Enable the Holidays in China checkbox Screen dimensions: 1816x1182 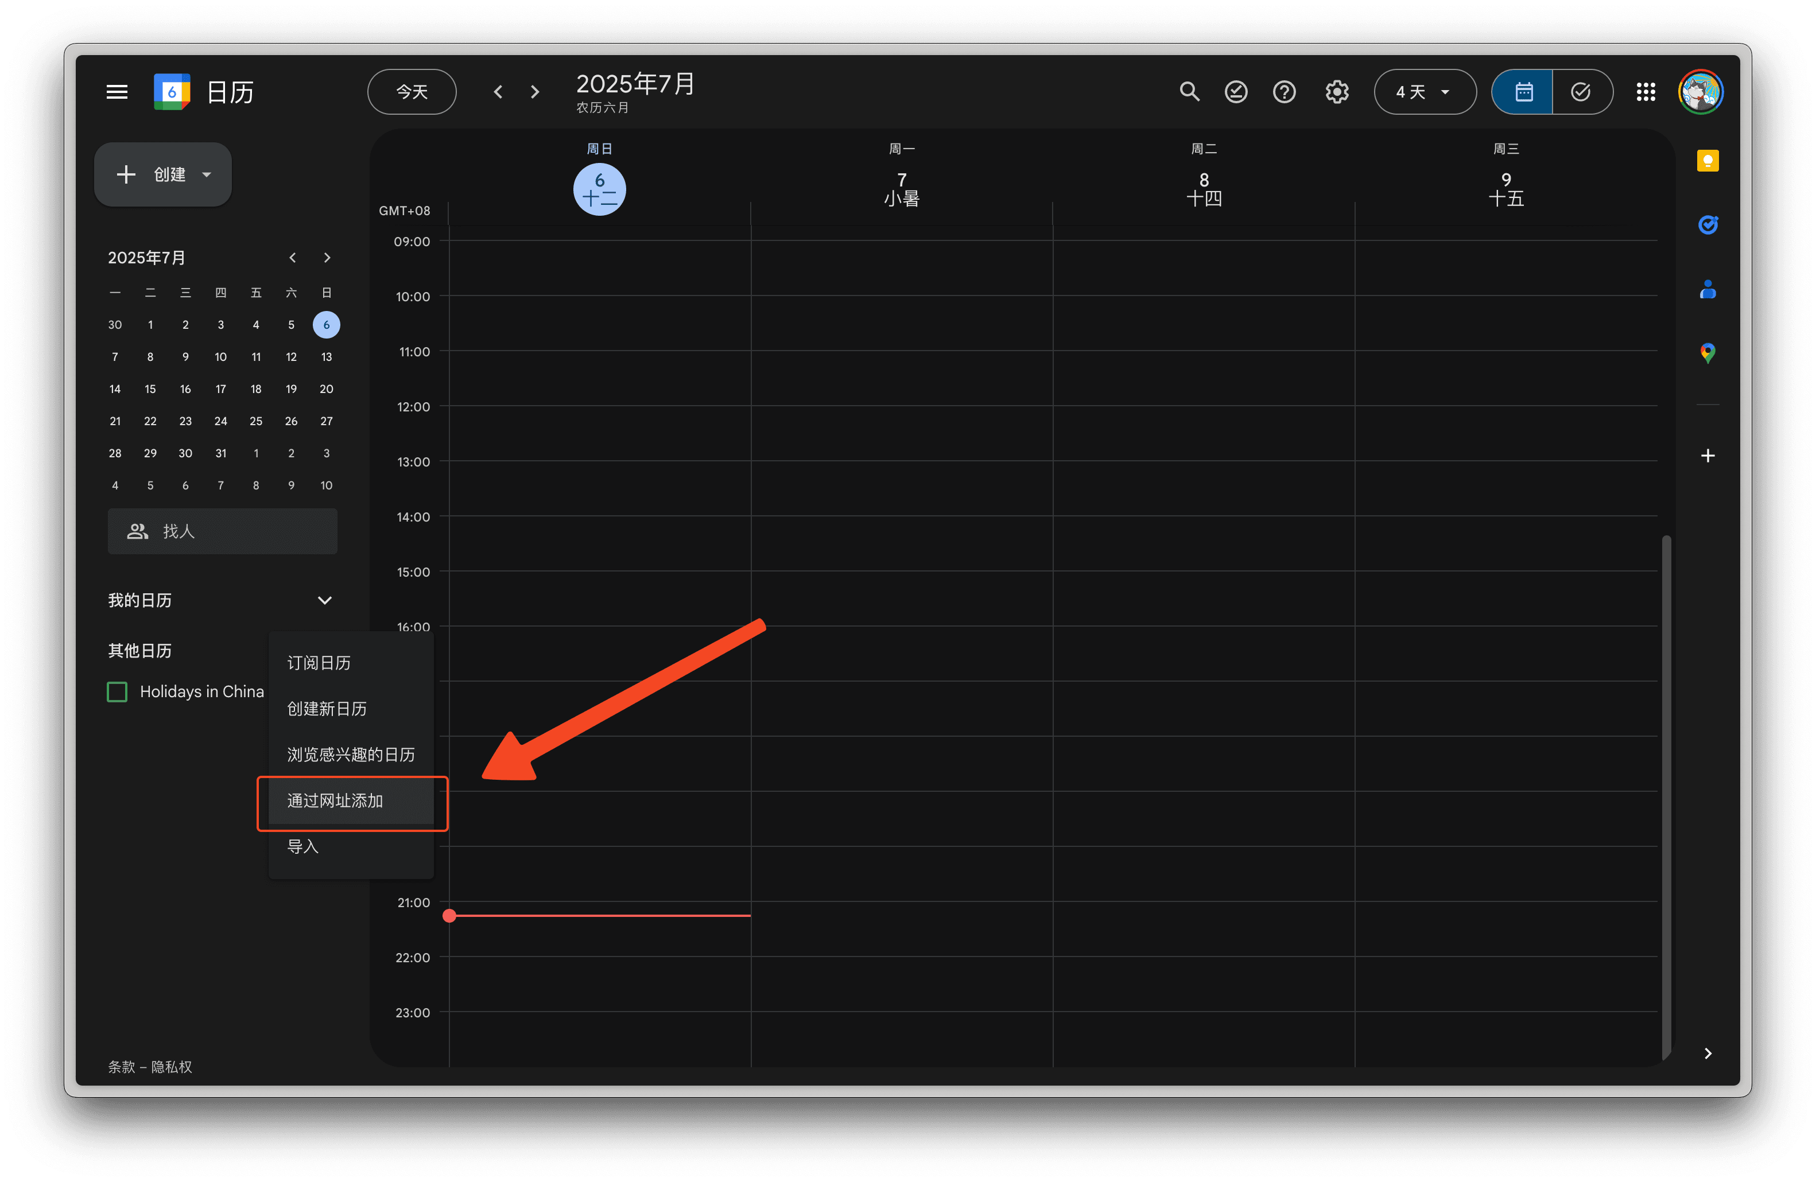click(x=118, y=691)
